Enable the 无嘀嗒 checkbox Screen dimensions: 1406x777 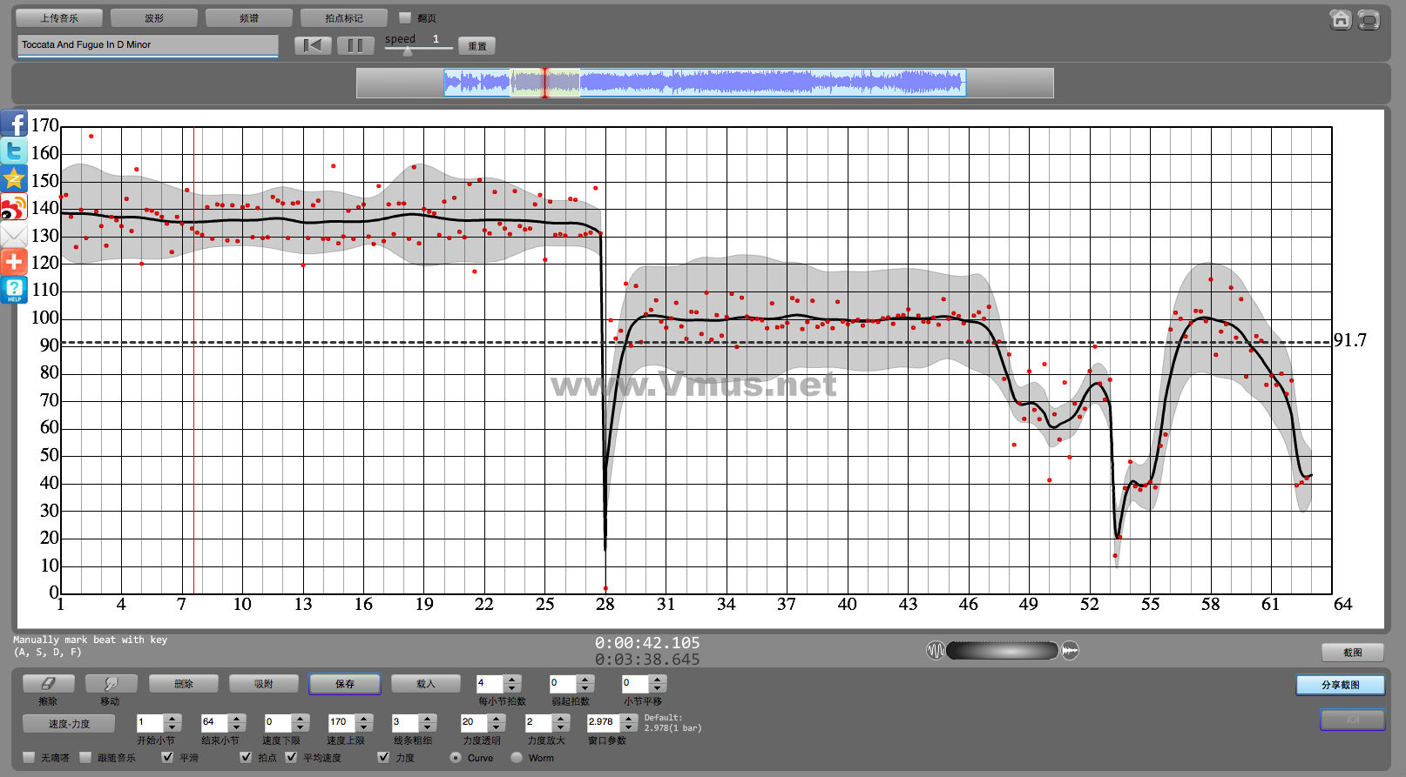click(x=29, y=757)
